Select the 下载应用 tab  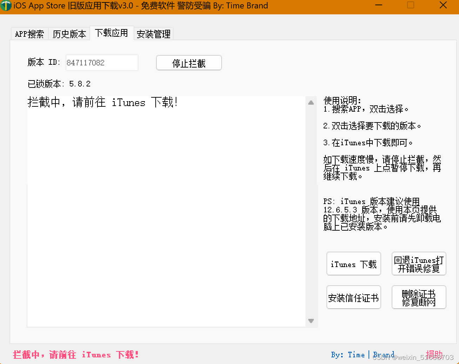coord(112,33)
